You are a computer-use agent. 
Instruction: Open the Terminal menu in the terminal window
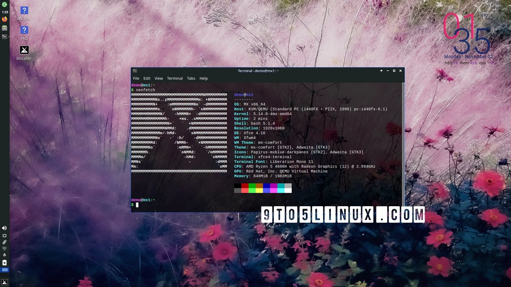(175, 78)
